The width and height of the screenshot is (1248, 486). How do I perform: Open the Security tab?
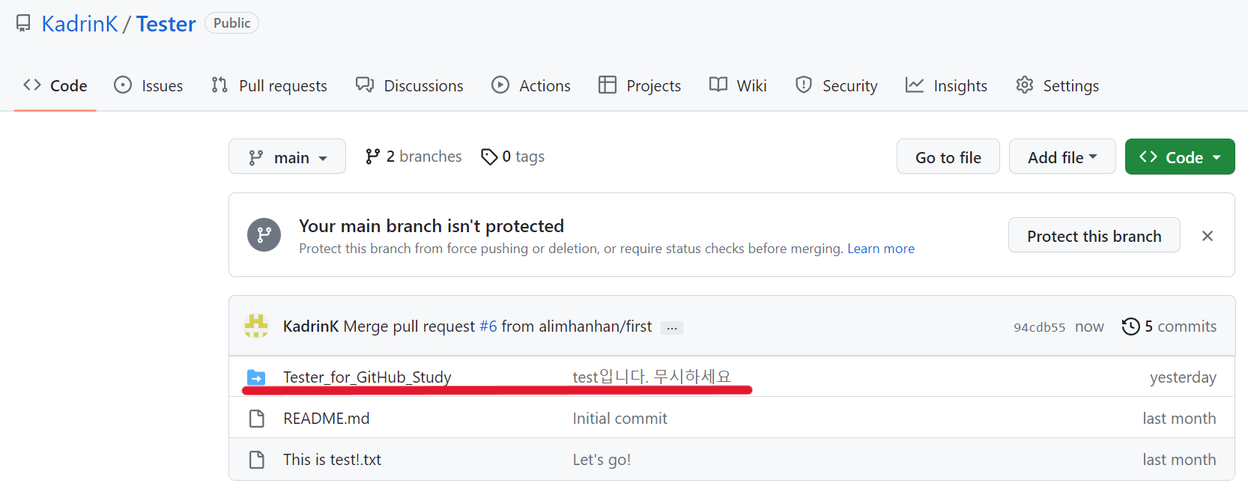point(836,86)
